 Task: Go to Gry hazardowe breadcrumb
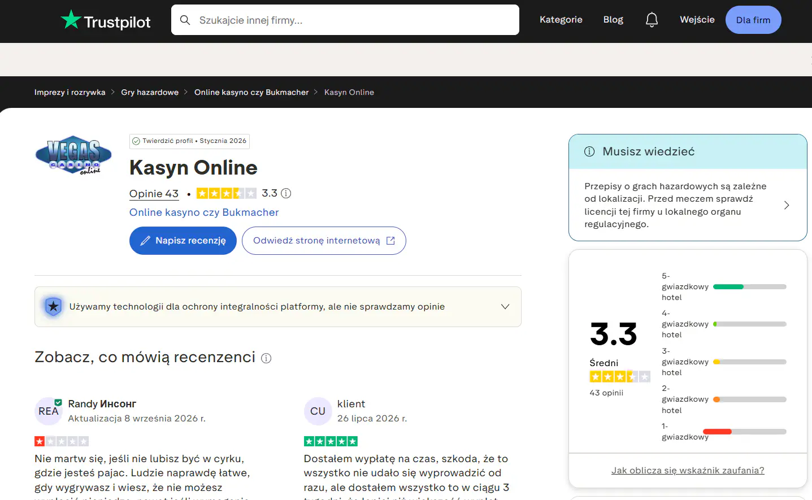(x=150, y=92)
